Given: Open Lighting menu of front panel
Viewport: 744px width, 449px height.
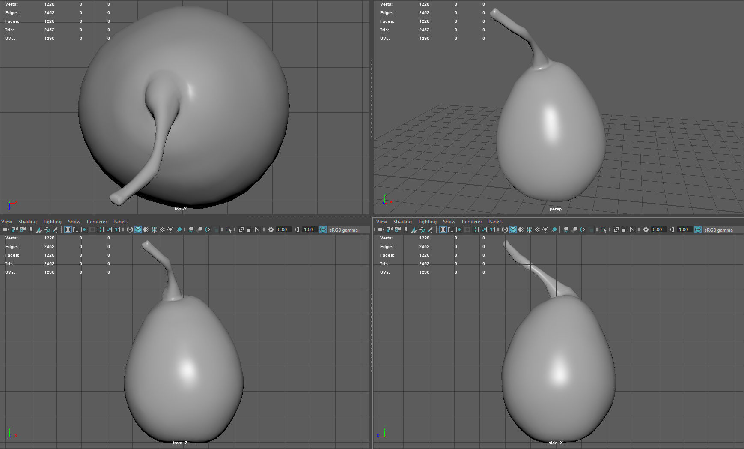Looking at the screenshot, I should click(x=52, y=222).
